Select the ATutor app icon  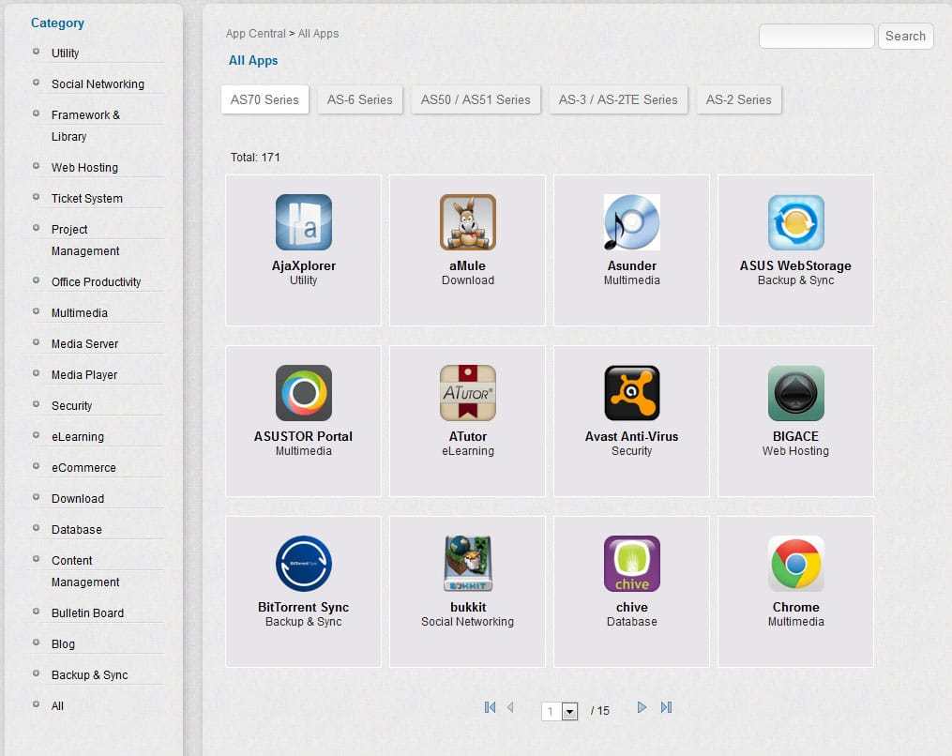pos(467,393)
